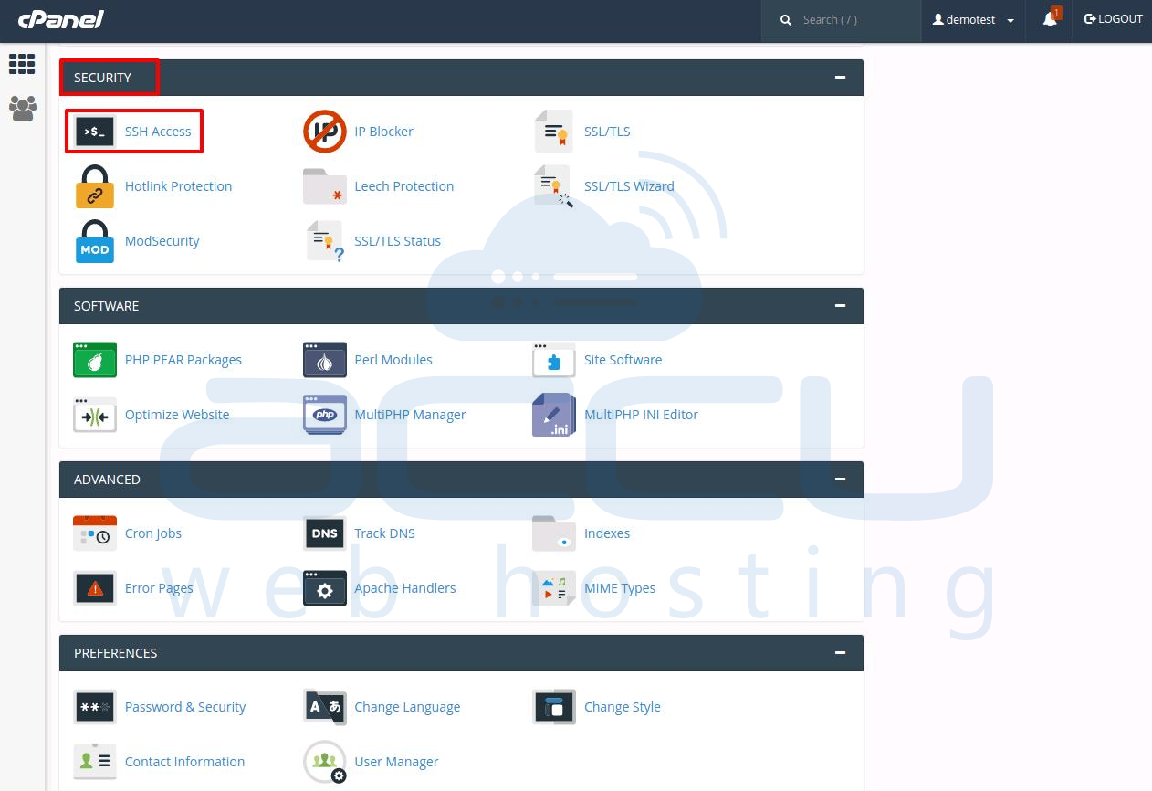Open the ModSecurity link

point(162,241)
